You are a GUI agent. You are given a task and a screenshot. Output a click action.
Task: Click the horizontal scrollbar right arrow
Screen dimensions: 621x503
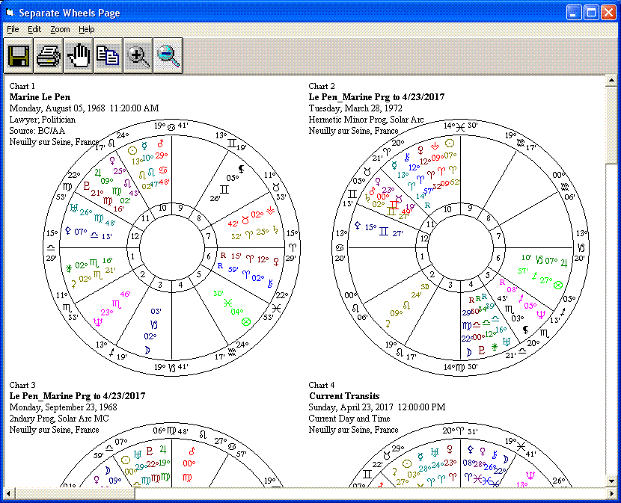[611, 493]
